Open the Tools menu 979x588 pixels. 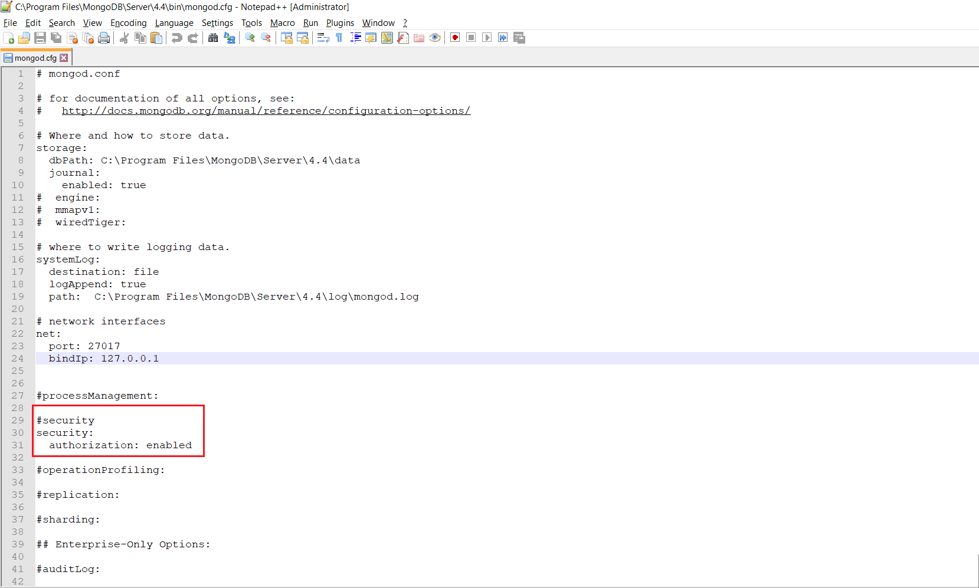point(251,23)
